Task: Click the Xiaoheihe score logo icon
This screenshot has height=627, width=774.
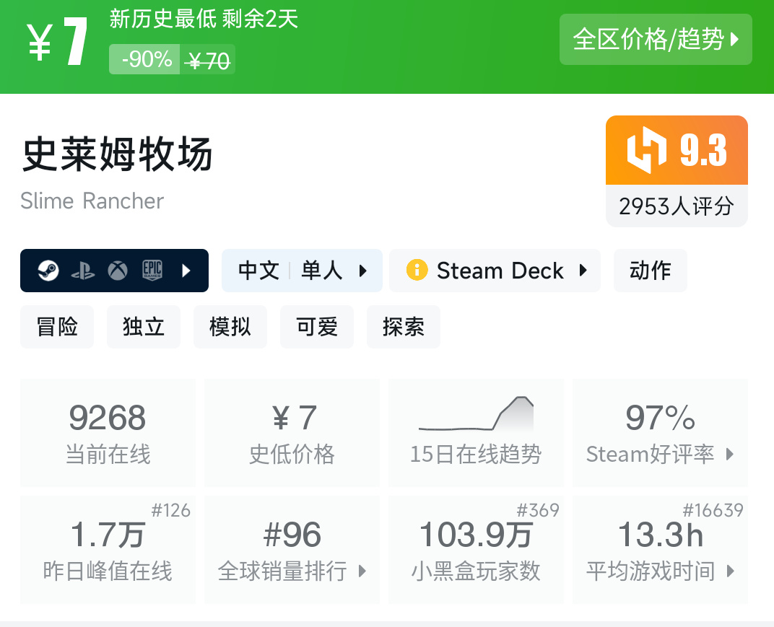Action: 646,150
